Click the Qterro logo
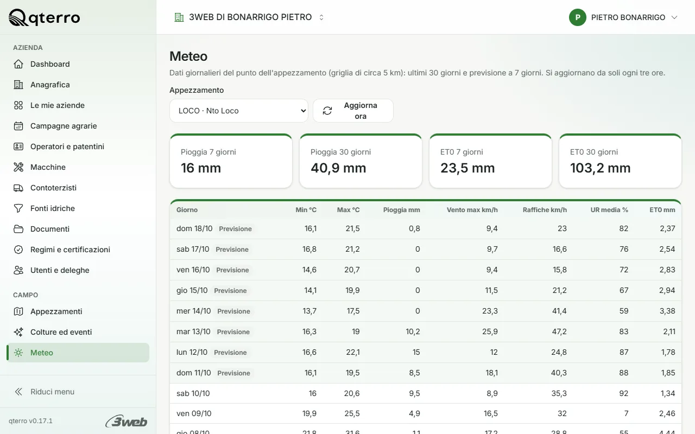Viewport: 695px width, 434px height. pyautogui.click(x=45, y=18)
